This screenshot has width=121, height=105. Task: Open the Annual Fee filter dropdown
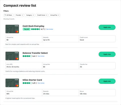pyautogui.click(x=54, y=15)
